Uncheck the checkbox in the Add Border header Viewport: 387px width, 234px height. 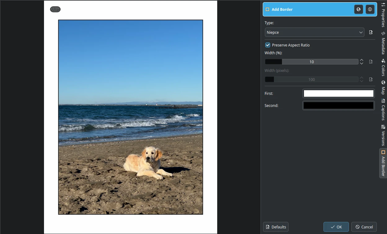(267, 9)
